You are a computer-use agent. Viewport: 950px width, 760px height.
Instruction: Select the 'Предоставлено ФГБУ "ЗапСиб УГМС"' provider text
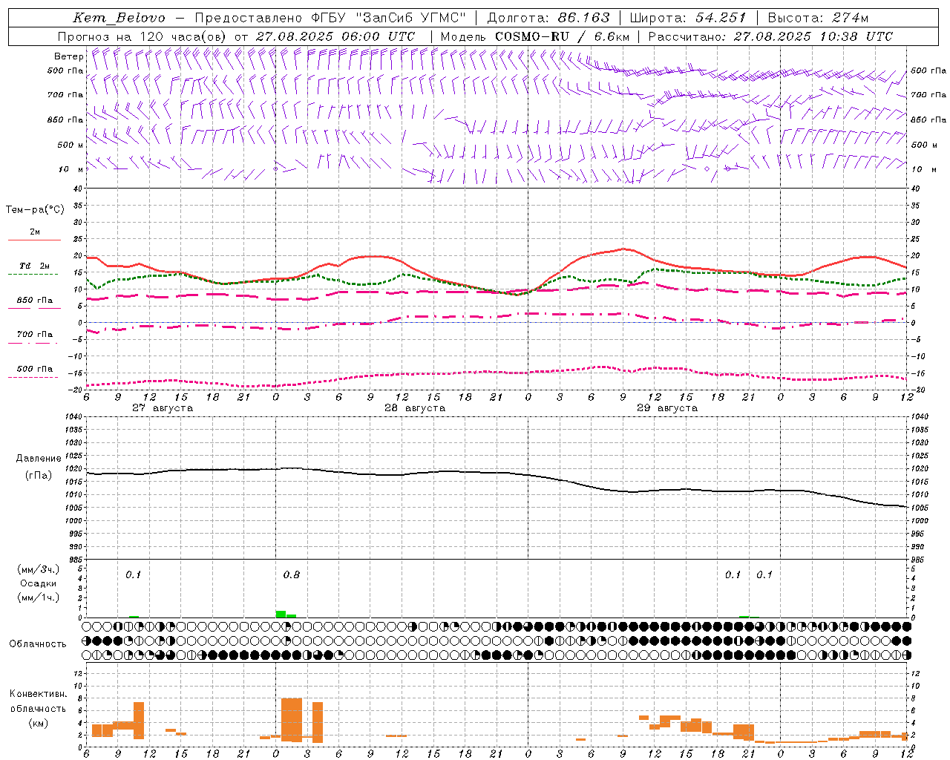coord(330,18)
